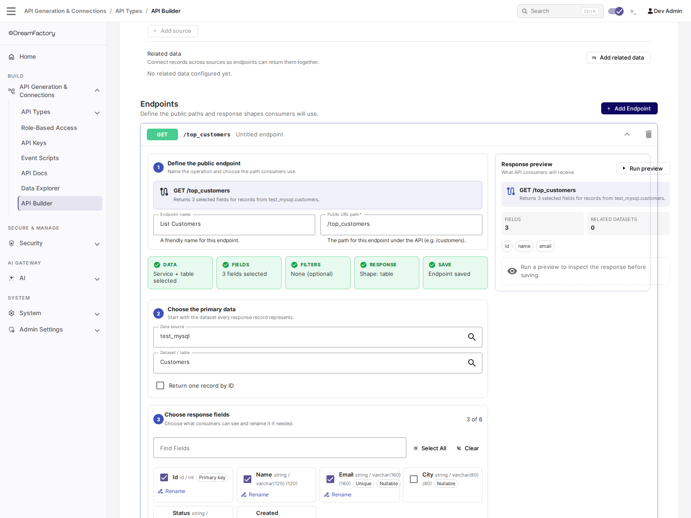Click Select All fields

click(430, 448)
